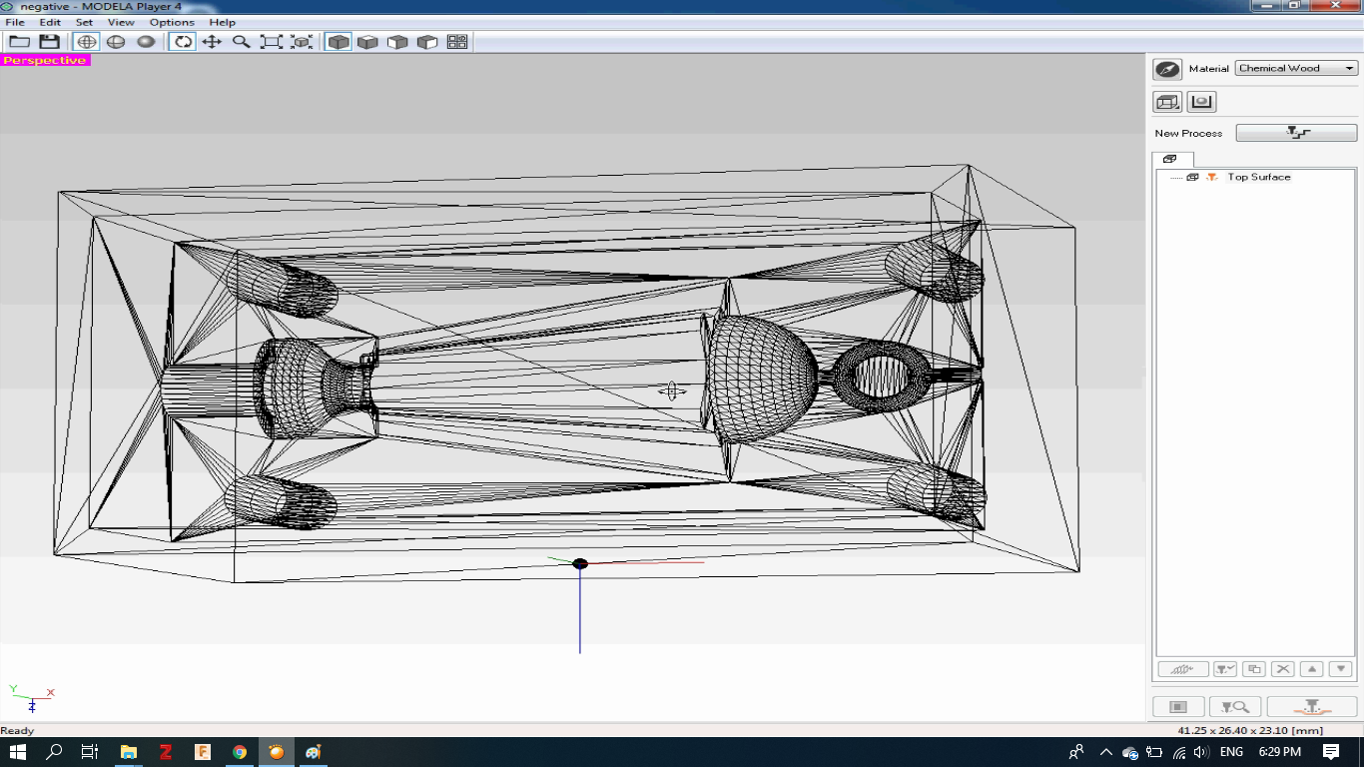Open the Model orientation compass button
The width and height of the screenshot is (1364, 767).
[1166, 69]
